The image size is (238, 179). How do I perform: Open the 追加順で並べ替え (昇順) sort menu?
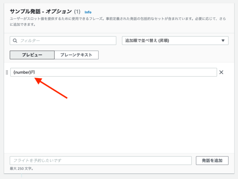tap(175, 41)
